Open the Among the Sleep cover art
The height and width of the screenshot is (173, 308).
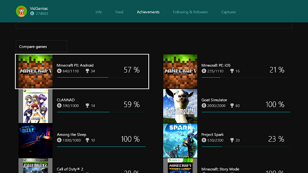click(35, 140)
